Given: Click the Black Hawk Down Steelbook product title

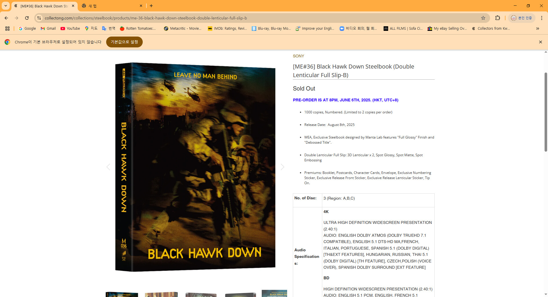Looking at the screenshot, I should (353, 71).
